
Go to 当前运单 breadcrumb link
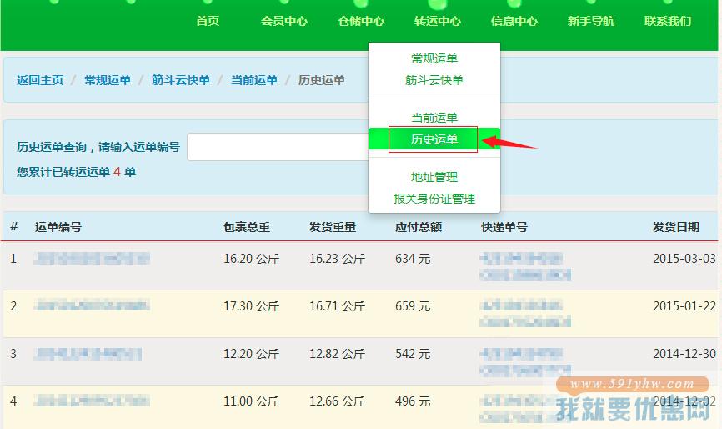point(254,80)
